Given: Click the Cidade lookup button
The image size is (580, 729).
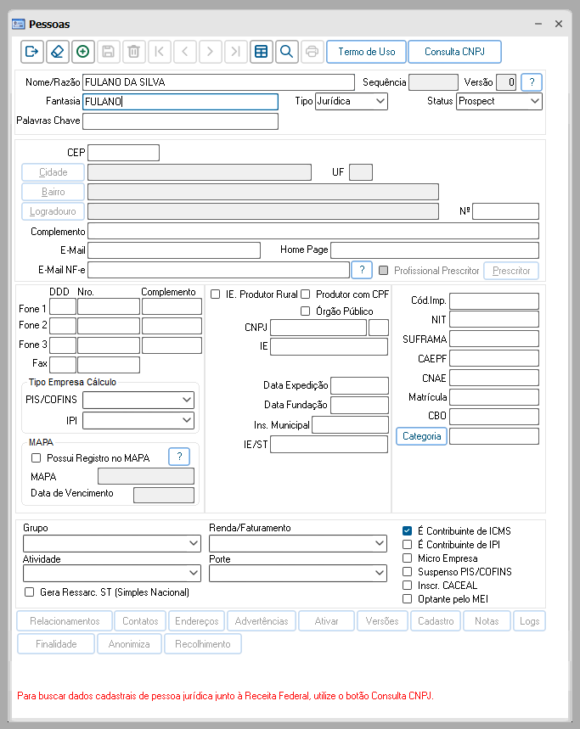Looking at the screenshot, I should coord(53,172).
